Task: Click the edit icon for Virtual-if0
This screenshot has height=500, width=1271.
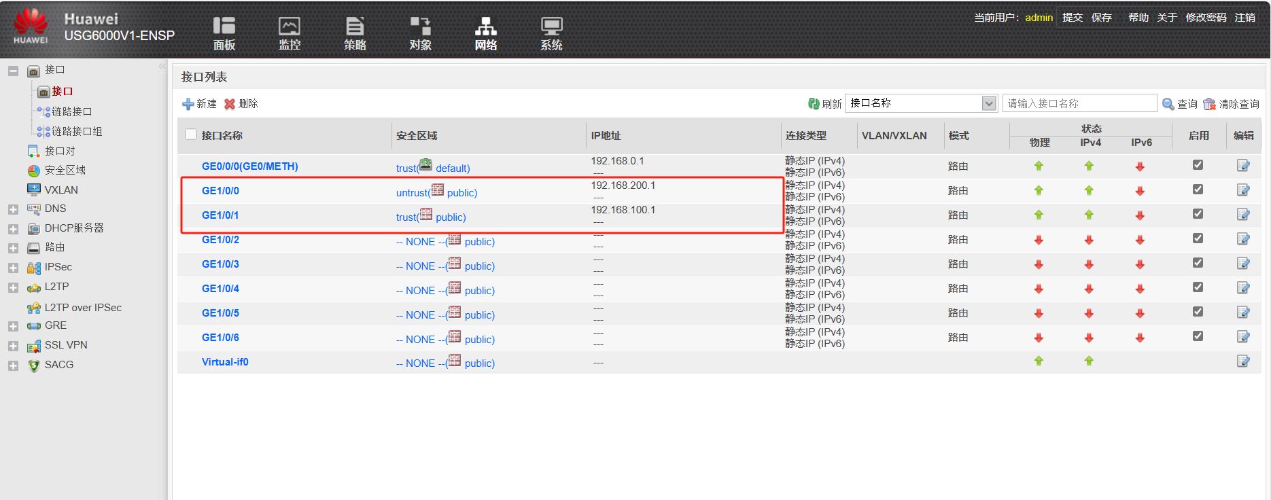Action: click(1243, 361)
